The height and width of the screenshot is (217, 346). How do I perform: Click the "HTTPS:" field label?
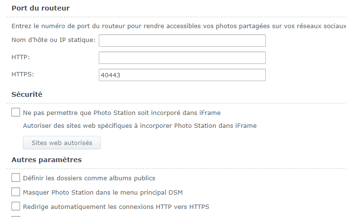pyautogui.click(x=23, y=74)
